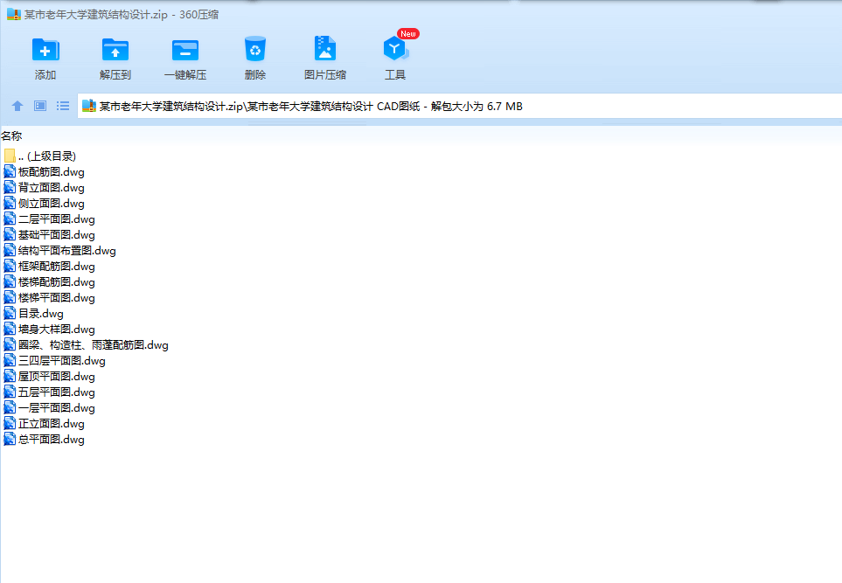Click the 删除 (Delete) trash icon

(x=255, y=49)
